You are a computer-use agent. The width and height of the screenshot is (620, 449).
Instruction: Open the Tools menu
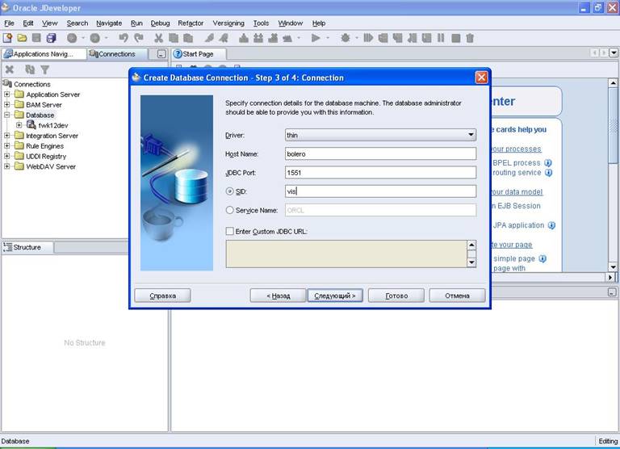pyautogui.click(x=261, y=23)
